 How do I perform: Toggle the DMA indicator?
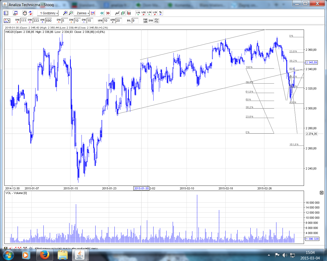[x=151, y=21]
